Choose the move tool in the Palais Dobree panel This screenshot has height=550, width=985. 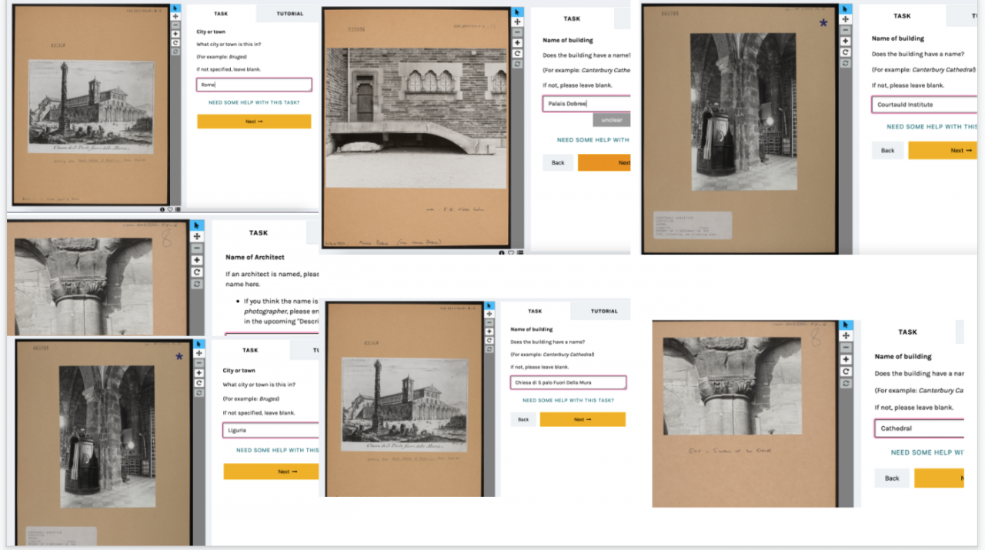[x=518, y=22]
